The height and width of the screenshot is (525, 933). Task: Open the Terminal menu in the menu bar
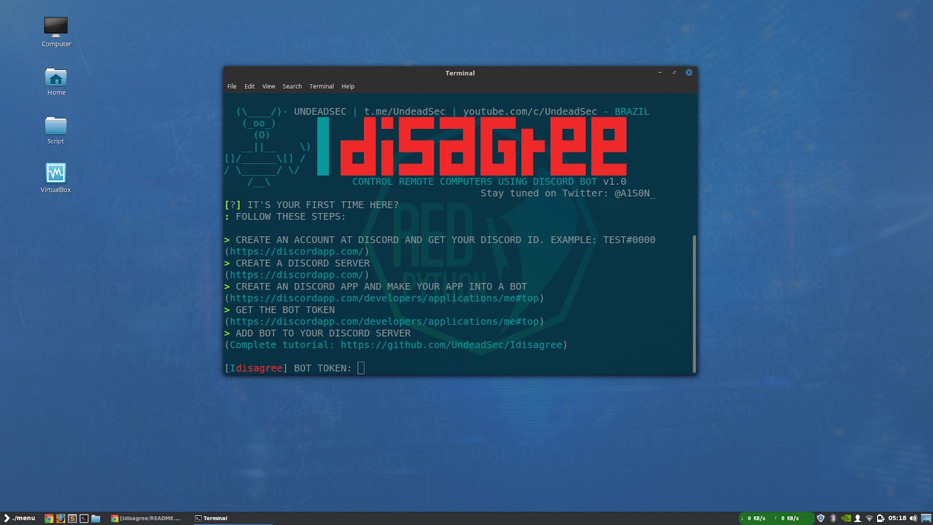tap(322, 86)
